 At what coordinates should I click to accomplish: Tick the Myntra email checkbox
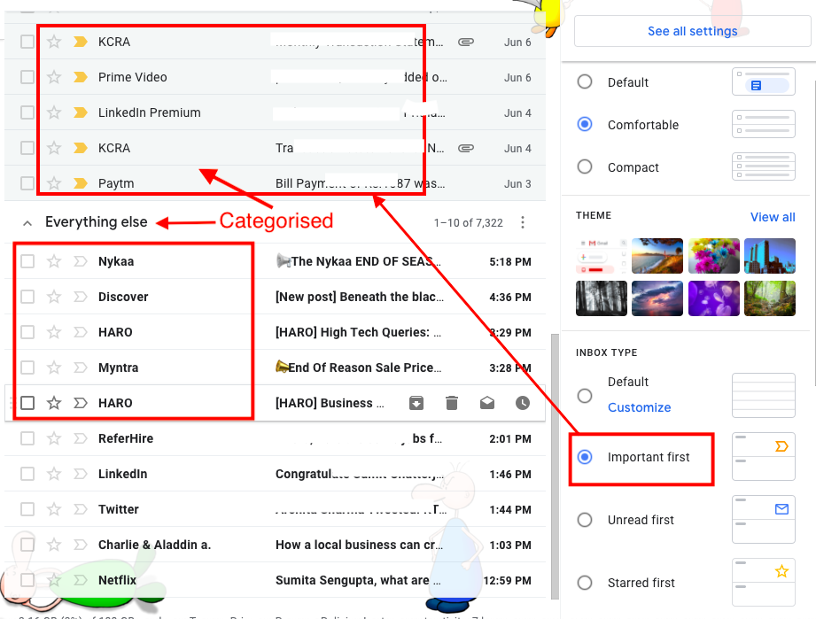tap(27, 368)
